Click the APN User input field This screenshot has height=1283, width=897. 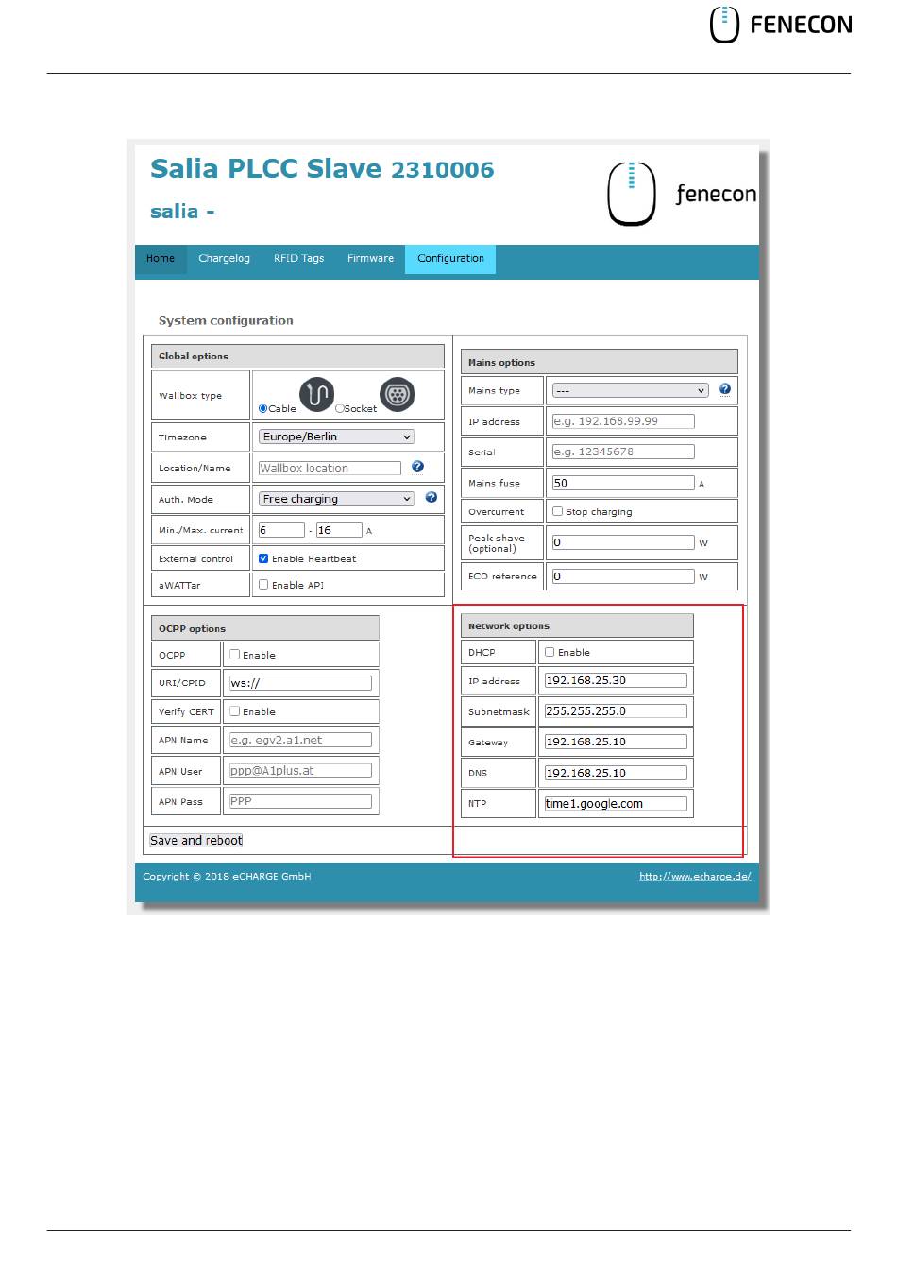pyautogui.click(x=300, y=771)
